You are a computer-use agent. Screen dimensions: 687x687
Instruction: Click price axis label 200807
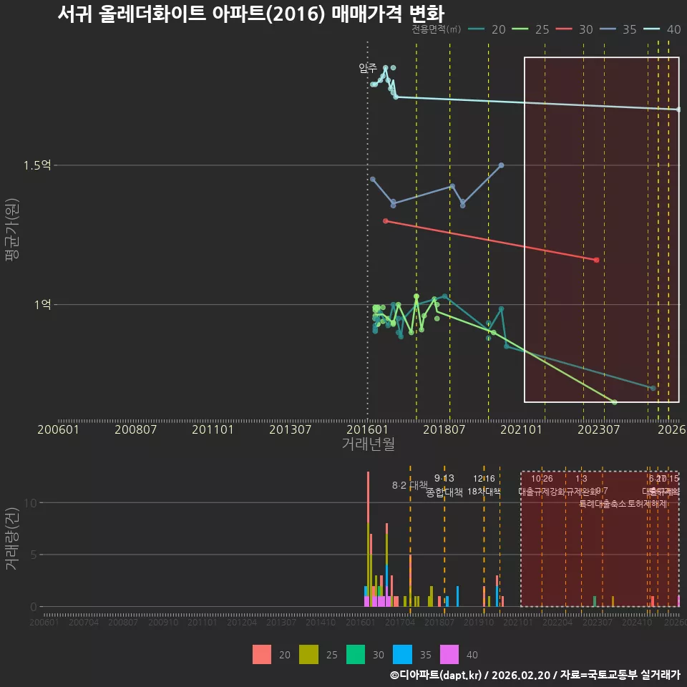(x=135, y=429)
